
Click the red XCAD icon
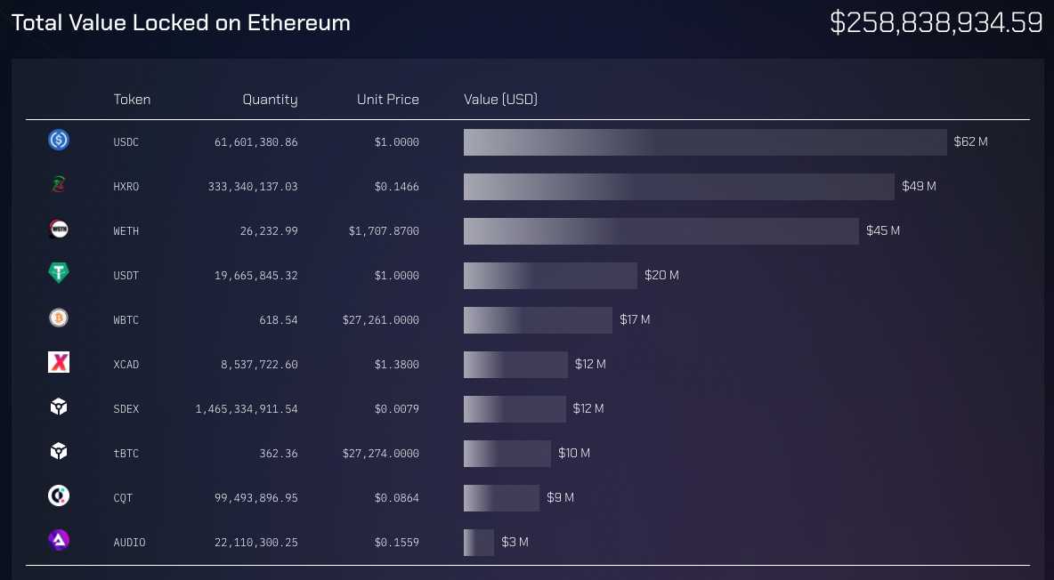coord(59,362)
